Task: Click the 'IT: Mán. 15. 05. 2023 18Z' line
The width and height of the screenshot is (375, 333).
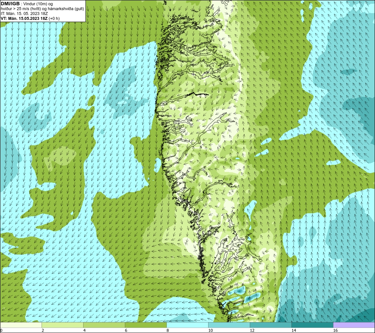Action: (24, 14)
